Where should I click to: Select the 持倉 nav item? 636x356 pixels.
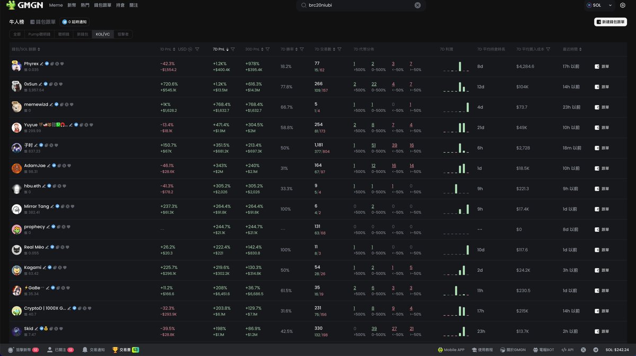click(x=120, y=5)
